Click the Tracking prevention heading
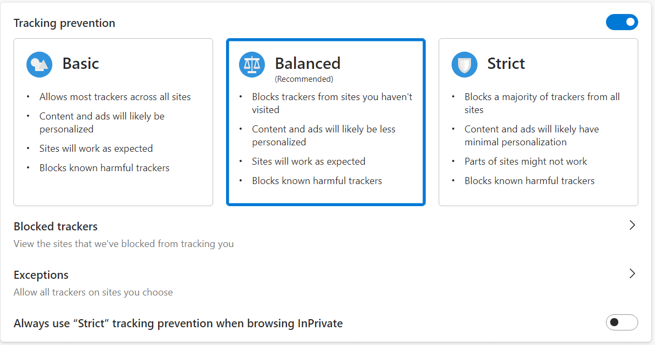655x345 pixels. point(64,23)
